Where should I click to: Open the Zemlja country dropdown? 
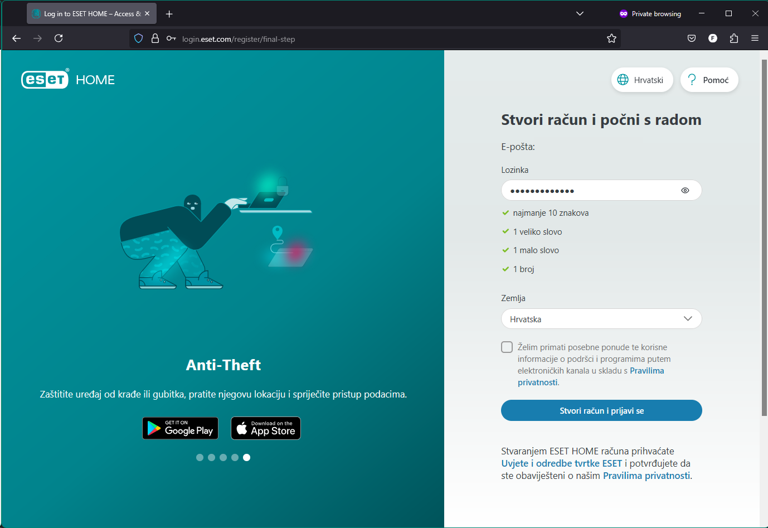[x=601, y=319]
